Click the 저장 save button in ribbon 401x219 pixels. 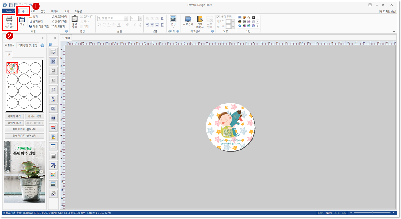coord(22,21)
